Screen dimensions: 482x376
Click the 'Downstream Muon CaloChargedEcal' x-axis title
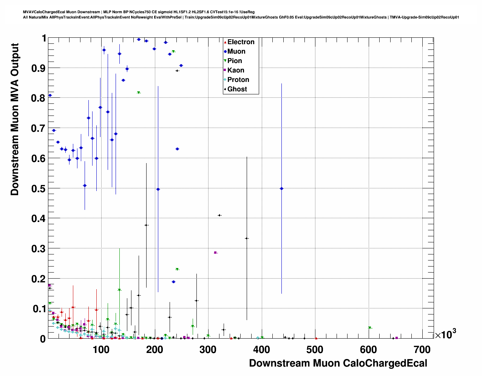pos(338,363)
